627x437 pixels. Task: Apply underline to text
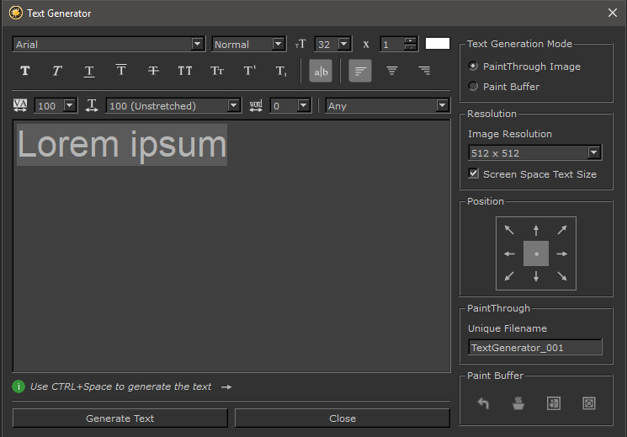pyautogui.click(x=89, y=71)
